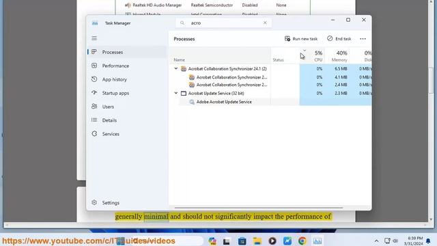Collapse Acrobat Collaboration Synchronizer 24.1 group

point(176,68)
